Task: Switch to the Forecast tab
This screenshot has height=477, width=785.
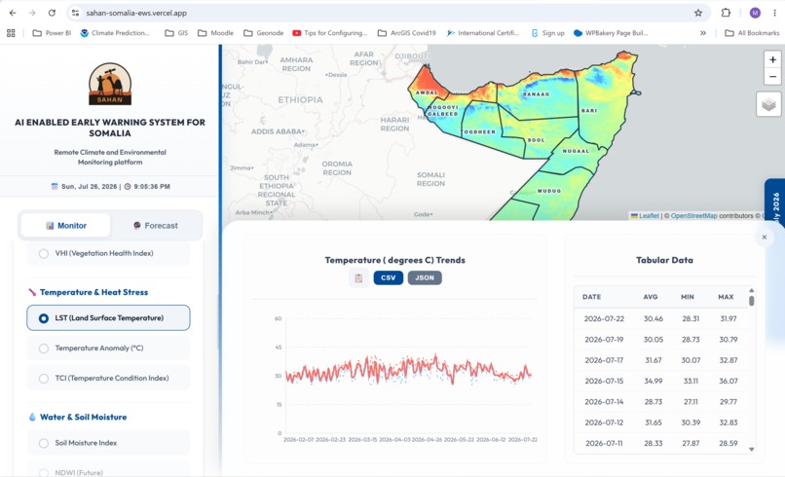Action: (156, 226)
